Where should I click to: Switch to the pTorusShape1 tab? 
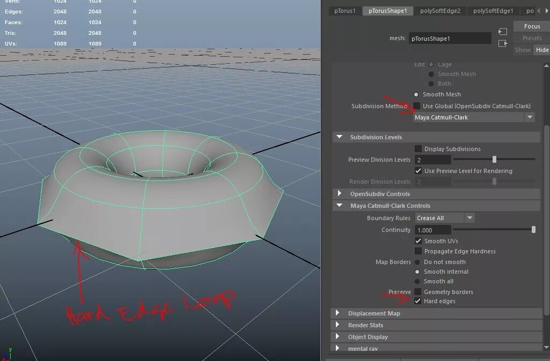tap(387, 11)
